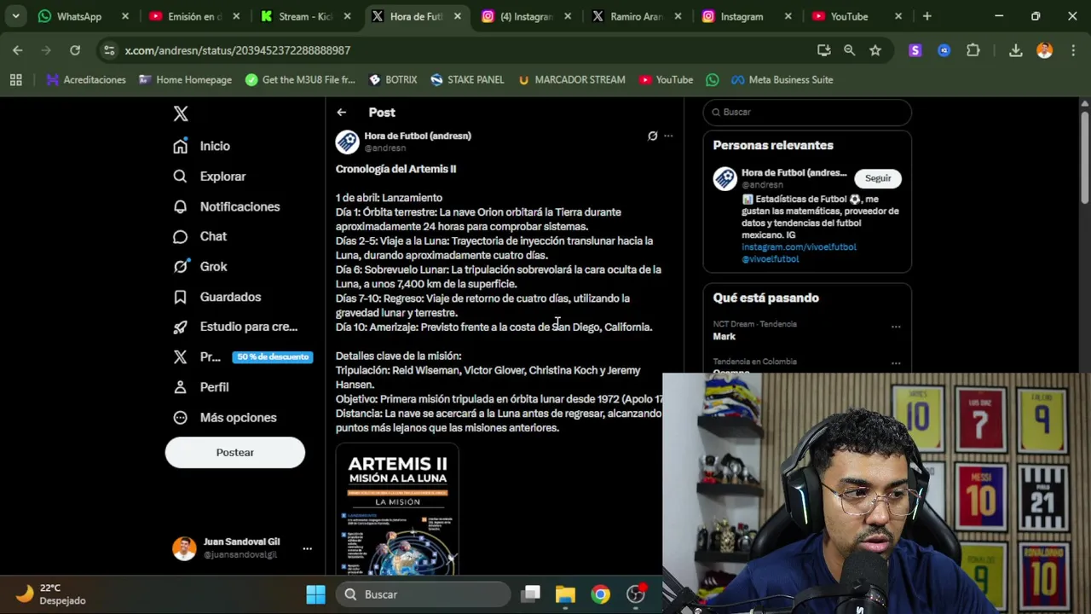Open Más opciones menu

(225, 417)
